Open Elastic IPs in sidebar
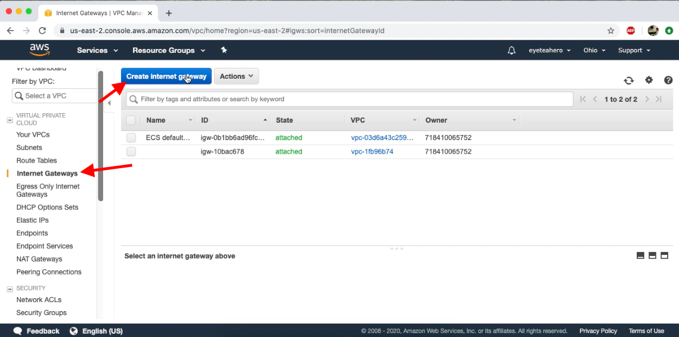 click(x=33, y=220)
